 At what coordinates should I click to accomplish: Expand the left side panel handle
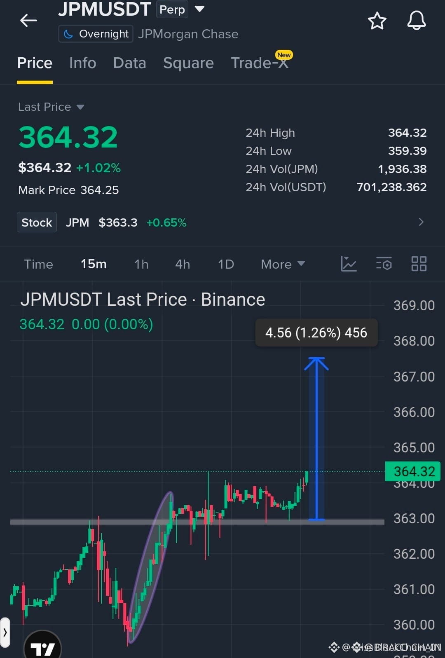coord(5,632)
